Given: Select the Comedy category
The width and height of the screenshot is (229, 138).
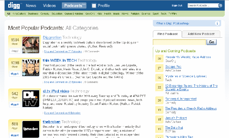Looking at the screenshot, I should (45, 14).
